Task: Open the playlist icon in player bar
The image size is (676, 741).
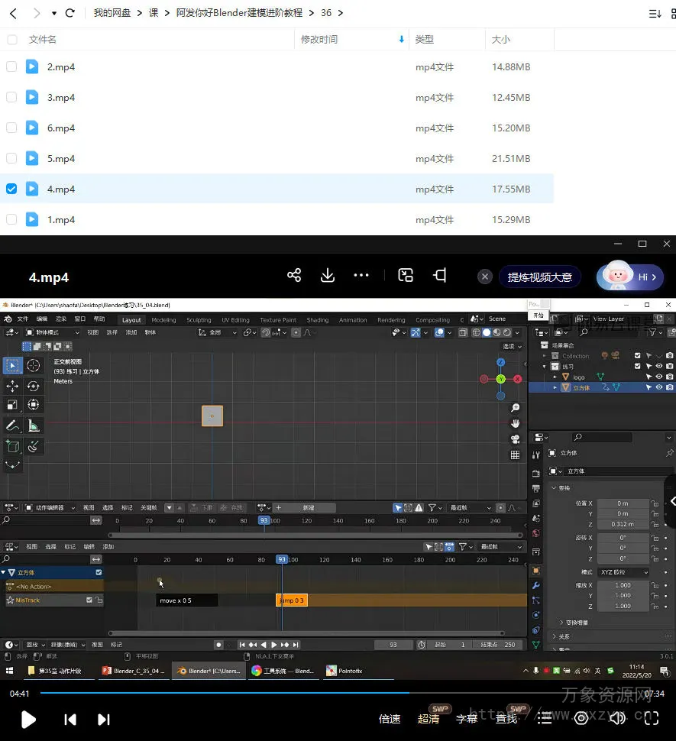Action: tap(545, 718)
